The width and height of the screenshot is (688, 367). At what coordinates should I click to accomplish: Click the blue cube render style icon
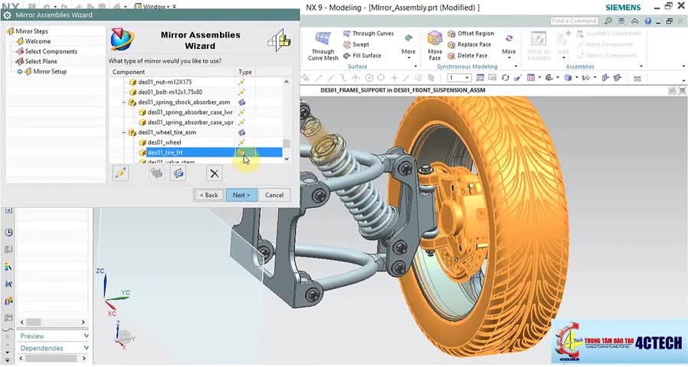(568, 78)
